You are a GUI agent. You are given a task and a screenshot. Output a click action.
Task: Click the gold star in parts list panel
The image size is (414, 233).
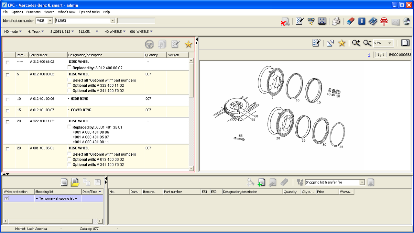point(188,44)
